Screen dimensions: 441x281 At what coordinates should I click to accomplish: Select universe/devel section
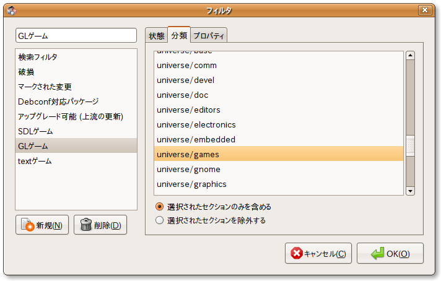click(279, 80)
